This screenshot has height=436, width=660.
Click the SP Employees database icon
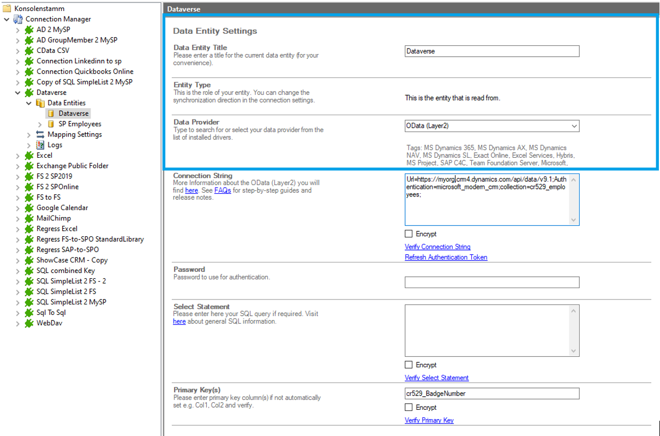click(51, 124)
